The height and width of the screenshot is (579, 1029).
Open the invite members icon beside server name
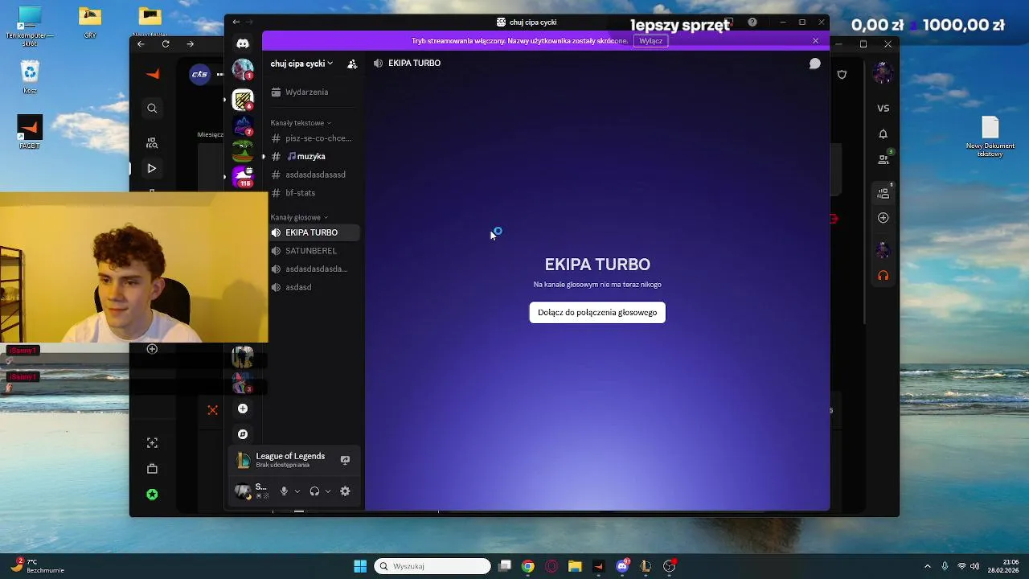352,64
